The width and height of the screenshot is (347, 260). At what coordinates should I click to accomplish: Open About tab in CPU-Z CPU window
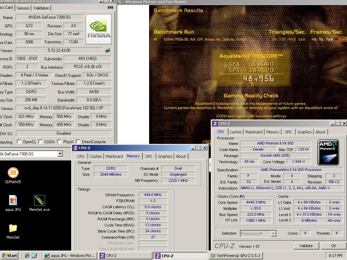321,132
